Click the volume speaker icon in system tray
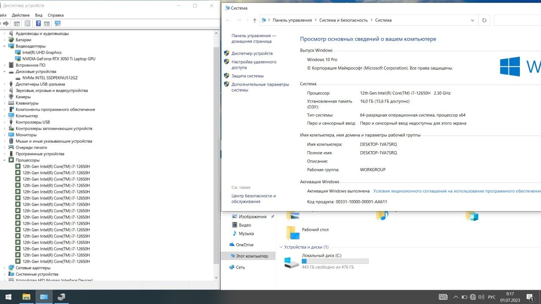541x304 pixels. click(481, 297)
